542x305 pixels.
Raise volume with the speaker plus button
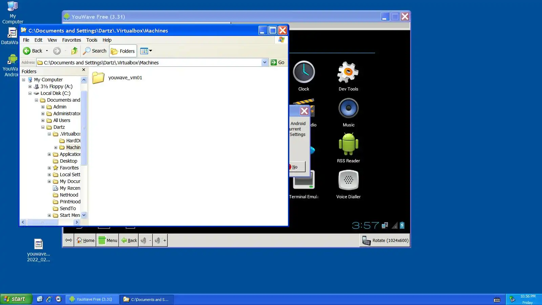click(160, 240)
